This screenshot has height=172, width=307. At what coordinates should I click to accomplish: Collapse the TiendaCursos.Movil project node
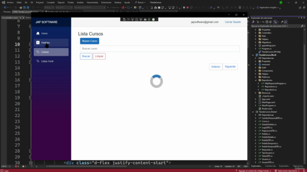(x=253, y=55)
